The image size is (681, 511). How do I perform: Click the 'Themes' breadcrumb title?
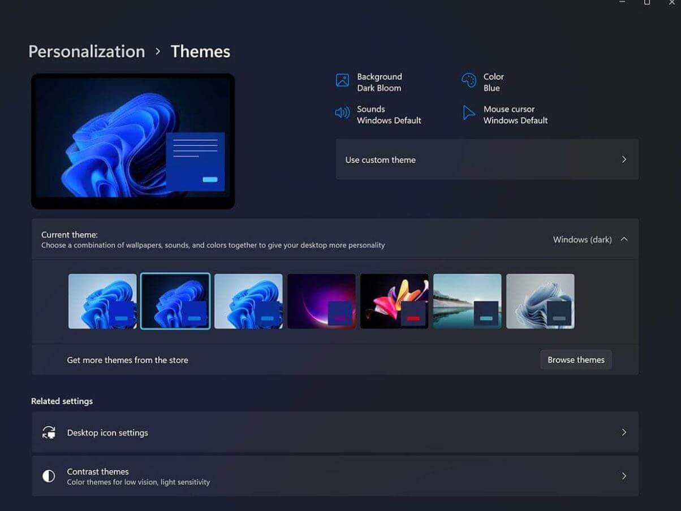coord(200,51)
